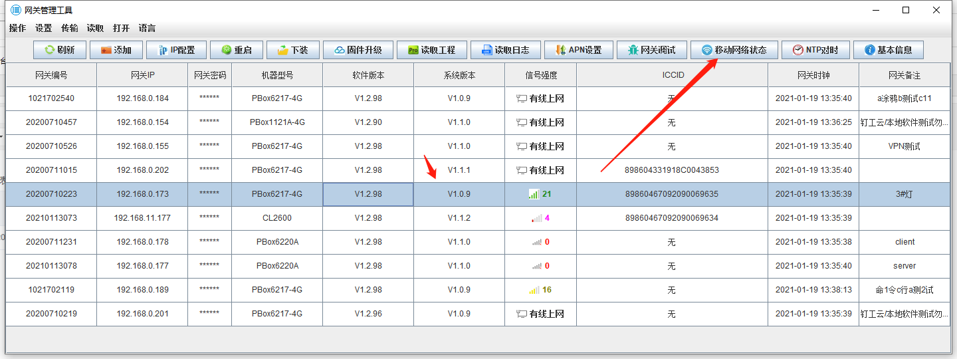Click the 重启 restart gateway button

click(236, 50)
